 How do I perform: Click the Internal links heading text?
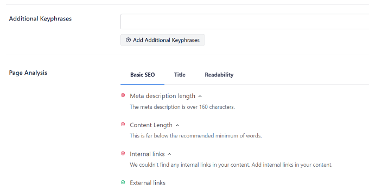[147, 154]
